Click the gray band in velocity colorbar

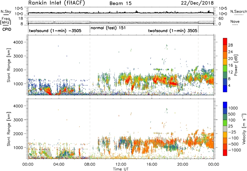pos(225,129)
